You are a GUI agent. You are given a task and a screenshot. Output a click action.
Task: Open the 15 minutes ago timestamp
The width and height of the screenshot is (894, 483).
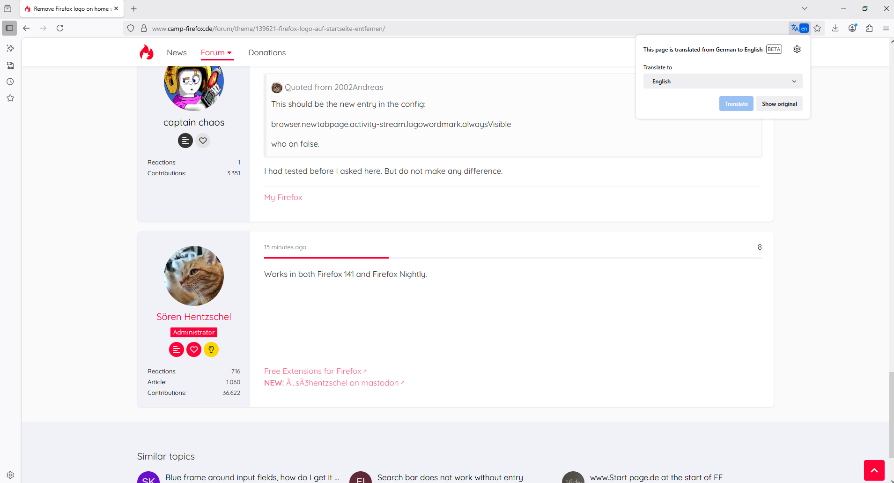point(285,247)
